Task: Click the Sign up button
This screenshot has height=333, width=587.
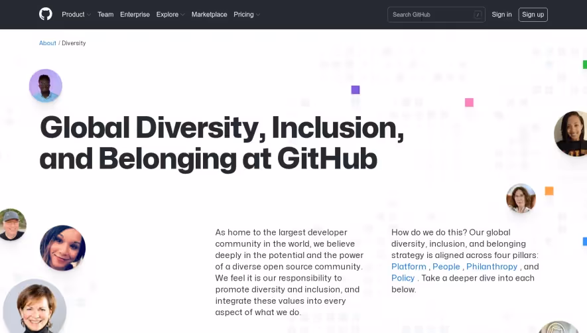Action: (x=533, y=15)
